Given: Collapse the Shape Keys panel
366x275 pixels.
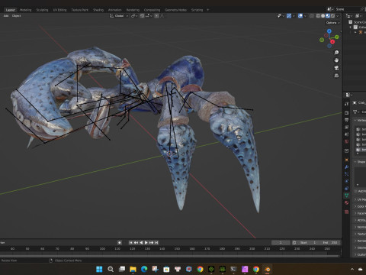Looking at the screenshot, I should pos(360,162).
